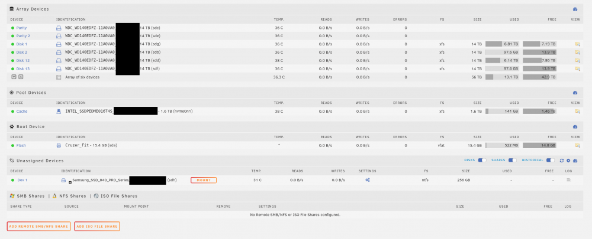Click the Unassigned Devices dashboard icon

point(575,161)
